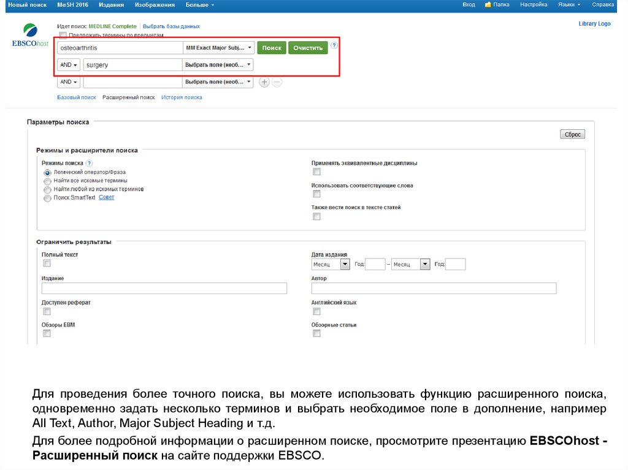Click the empty third search field
The width and height of the screenshot is (628, 470).
(132, 81)
